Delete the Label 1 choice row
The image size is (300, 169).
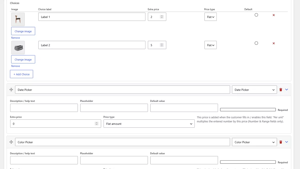[x=274, y=15]
